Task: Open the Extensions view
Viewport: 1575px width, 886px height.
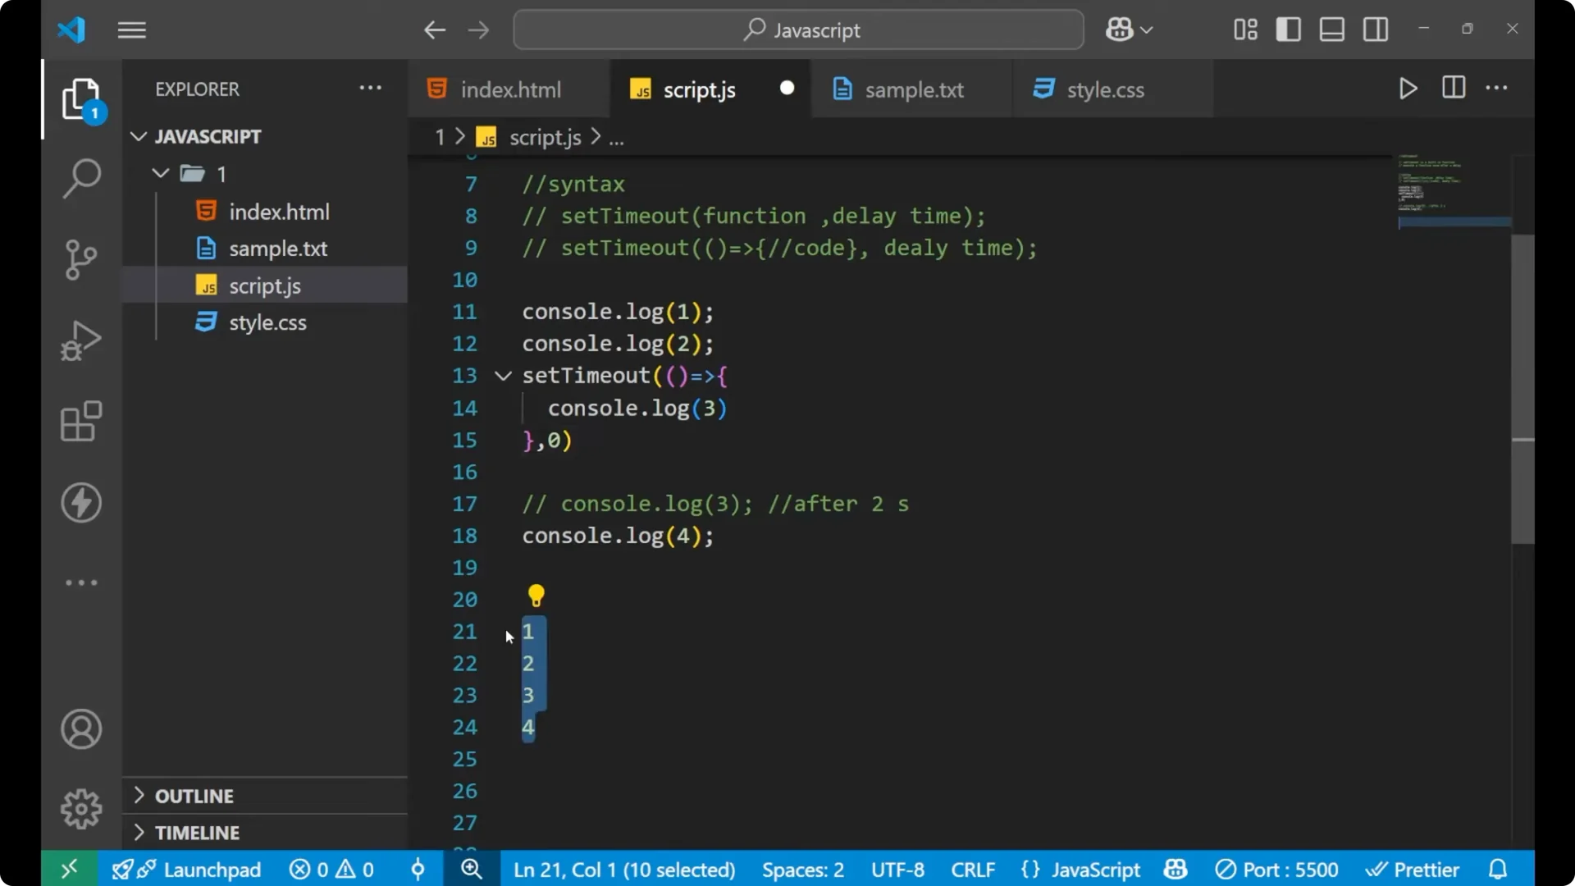Action: 80,422
